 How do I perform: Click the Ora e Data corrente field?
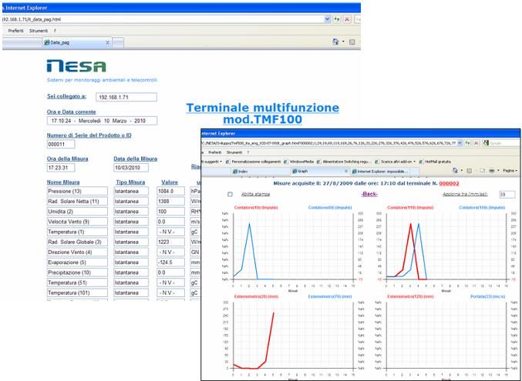click(x=102, y=121)
